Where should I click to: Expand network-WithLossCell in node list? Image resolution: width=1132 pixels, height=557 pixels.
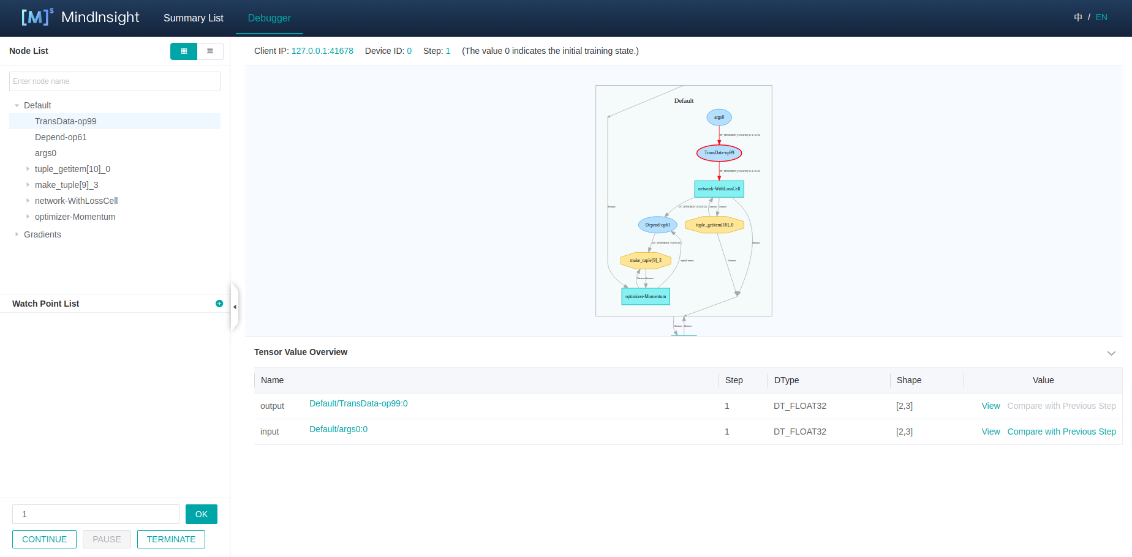click(28, 201)
